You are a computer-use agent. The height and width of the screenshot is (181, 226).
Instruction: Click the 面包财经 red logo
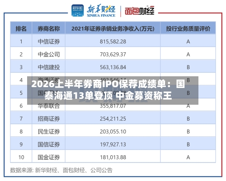pos(140,11)
